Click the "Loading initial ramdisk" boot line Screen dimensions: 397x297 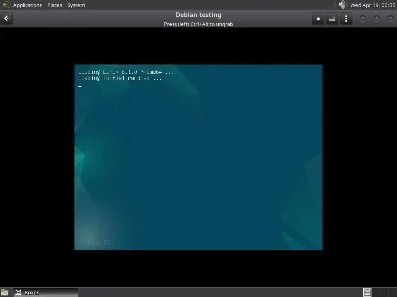click(x=119, y=78)
